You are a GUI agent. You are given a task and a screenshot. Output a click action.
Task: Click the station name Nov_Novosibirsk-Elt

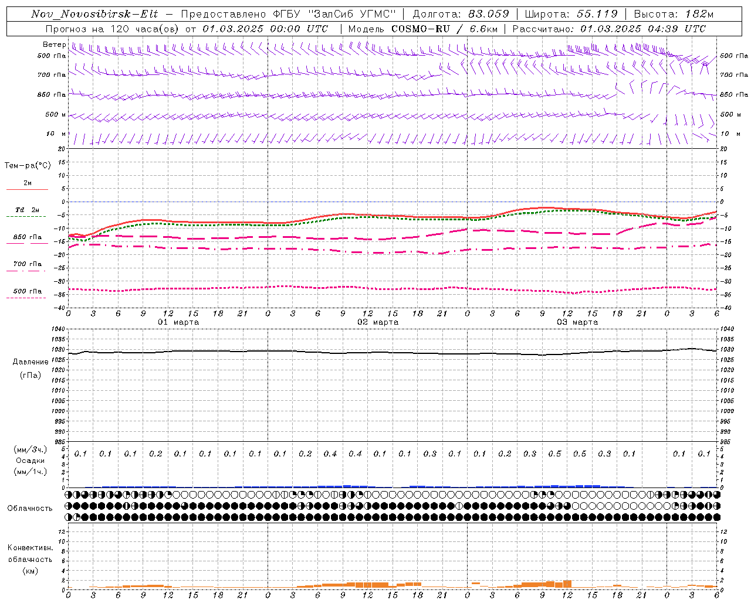click(x=94, y=14)
